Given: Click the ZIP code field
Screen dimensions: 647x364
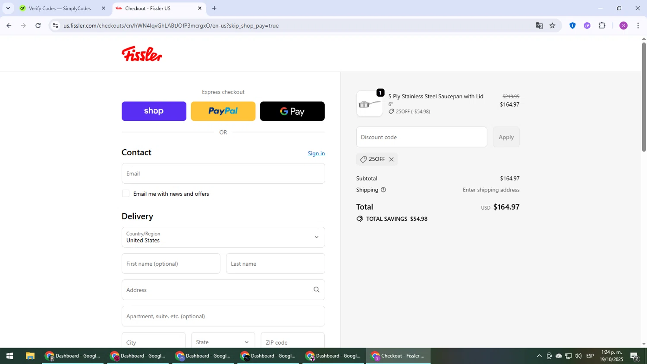Looking at the screenshot, I should [292, 341].
